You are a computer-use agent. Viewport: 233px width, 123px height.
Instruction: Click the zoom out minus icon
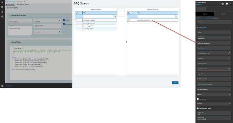pos(198,9)
